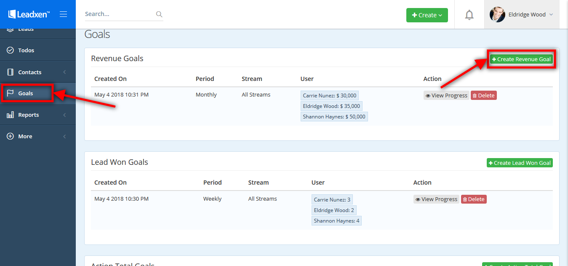Click the May 4 2018 10:31 PM date
The height and width of the screenshot is (266, 568).
(x=121, y=95)
